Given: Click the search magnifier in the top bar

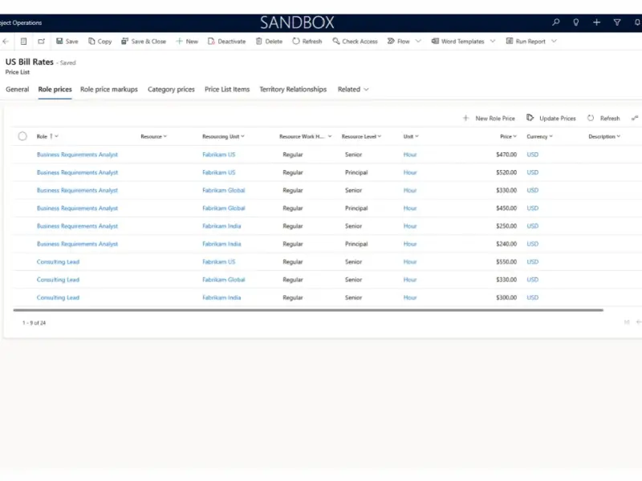Looking at the screenshot, I should tap(556, 22).
